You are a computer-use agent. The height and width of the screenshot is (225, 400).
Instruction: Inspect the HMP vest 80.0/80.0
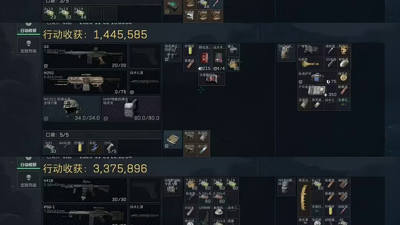pos(131,108)
